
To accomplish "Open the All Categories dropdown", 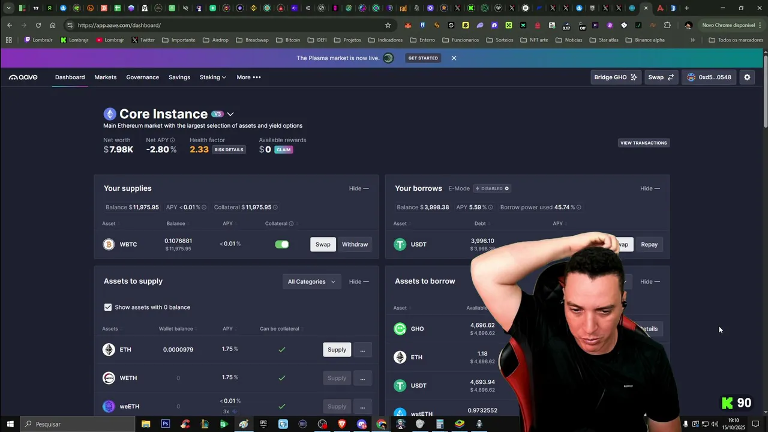I will tap(311, 281).
